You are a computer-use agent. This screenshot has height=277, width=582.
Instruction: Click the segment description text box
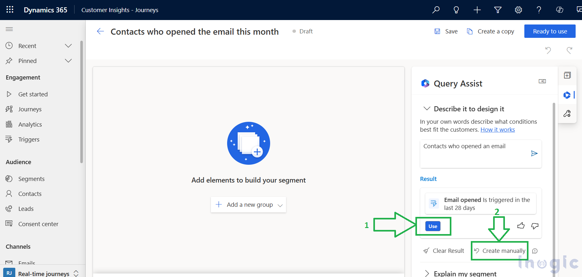481,154
